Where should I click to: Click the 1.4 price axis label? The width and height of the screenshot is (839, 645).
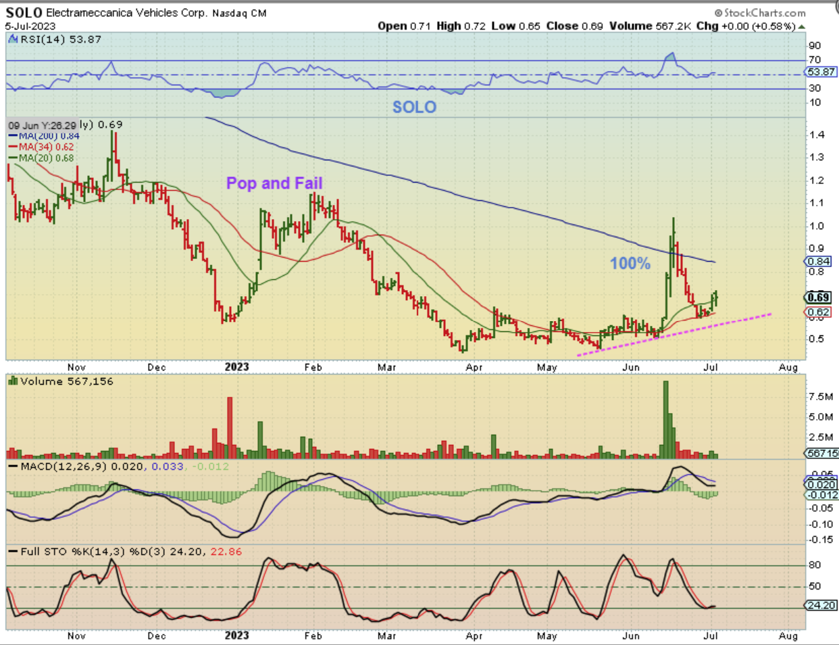pos(816,135)
